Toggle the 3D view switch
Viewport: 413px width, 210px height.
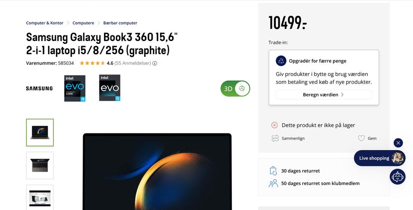click(235, 89)
